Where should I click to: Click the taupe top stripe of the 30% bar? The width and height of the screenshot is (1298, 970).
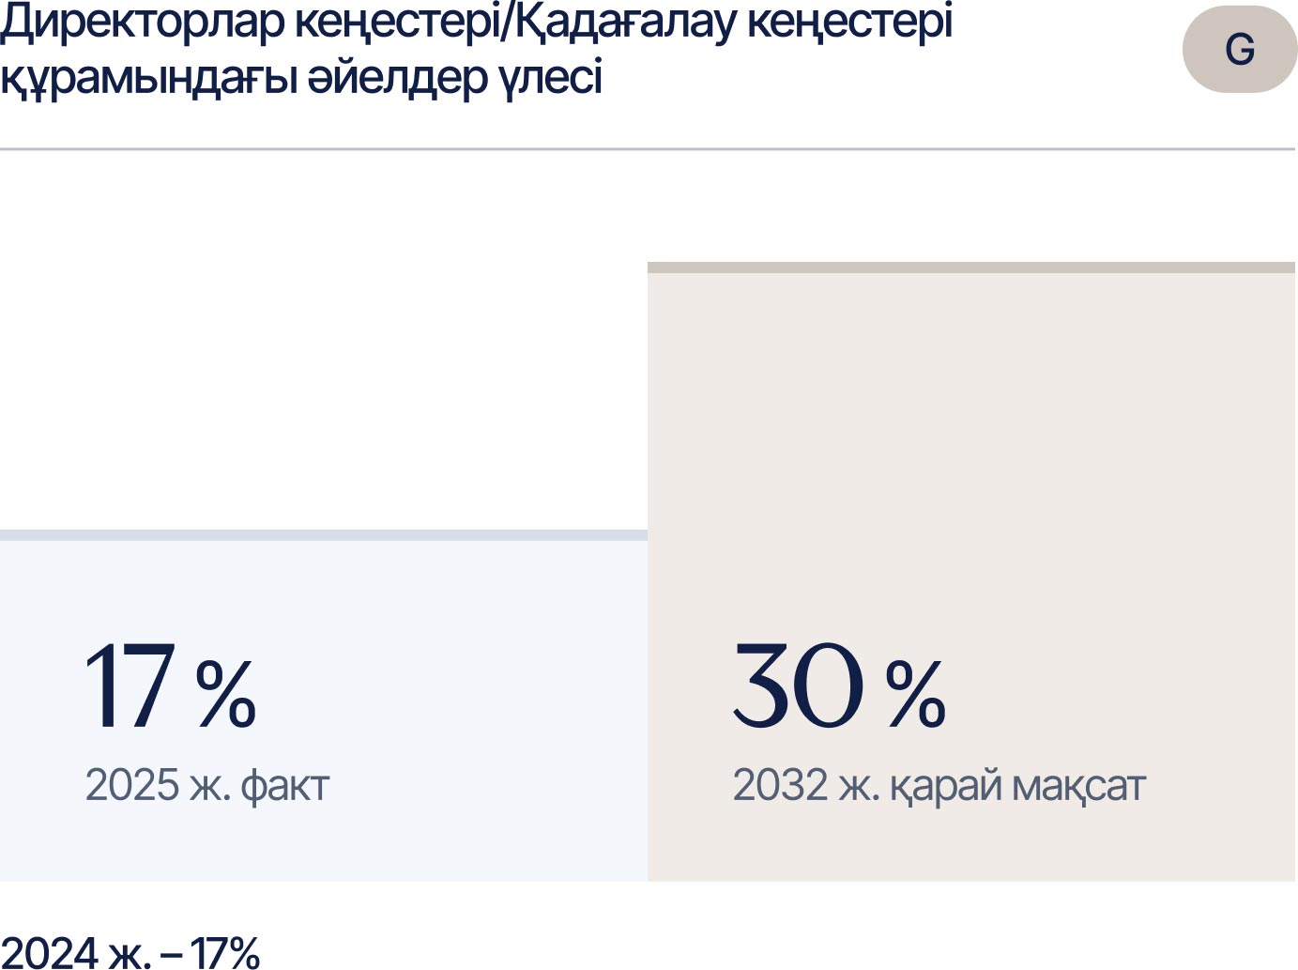click(x=971, y=268)
